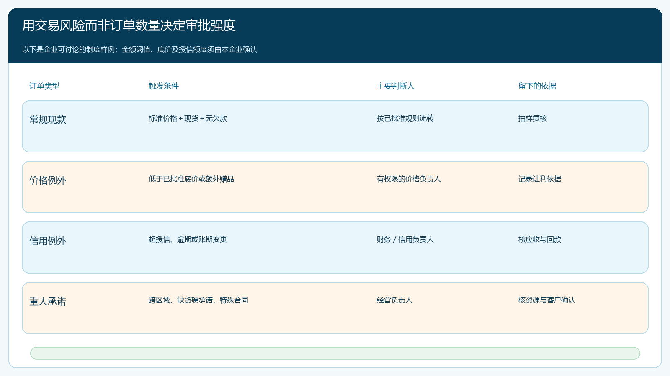Click the text 记录让利依据

point(540,179)
